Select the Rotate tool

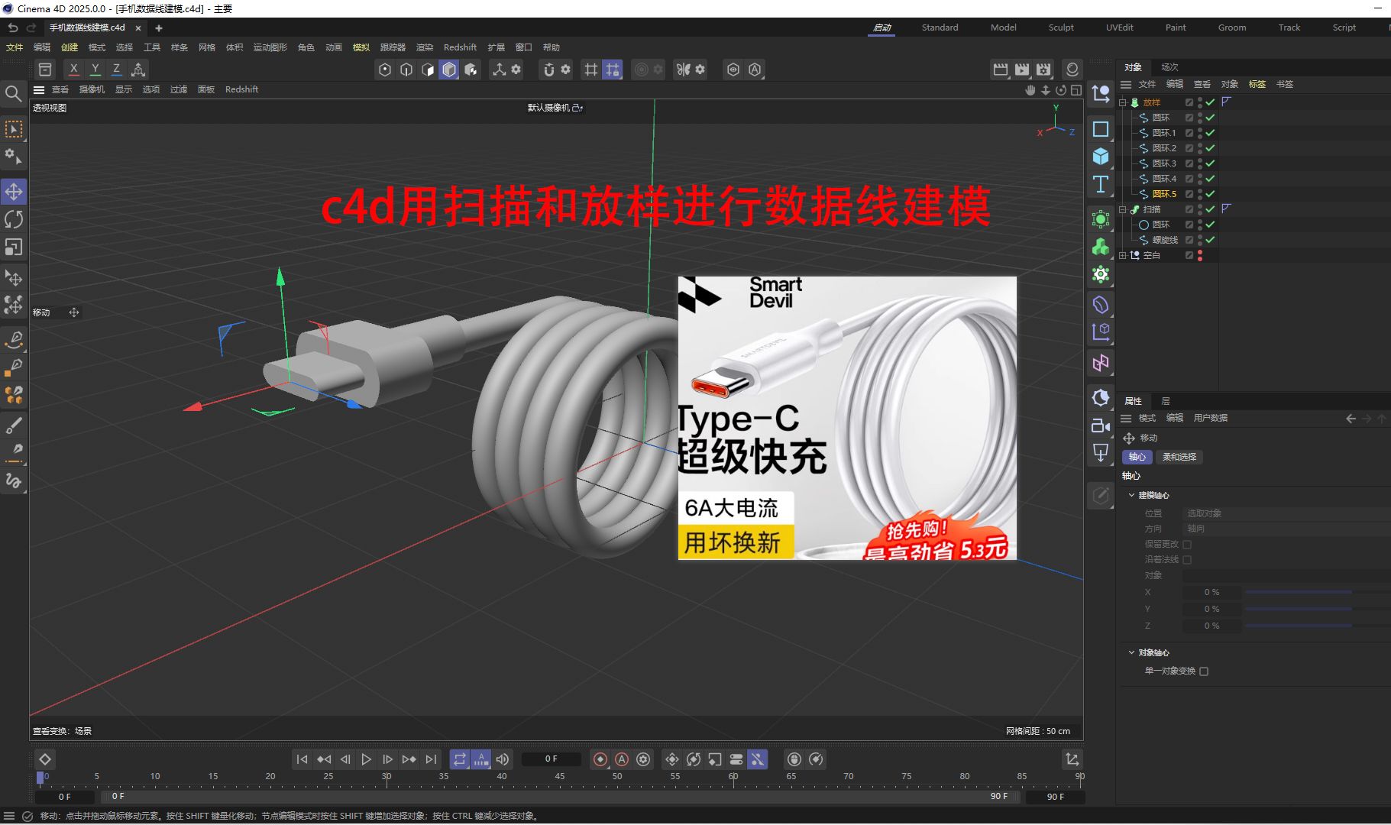tap(13, 219)
